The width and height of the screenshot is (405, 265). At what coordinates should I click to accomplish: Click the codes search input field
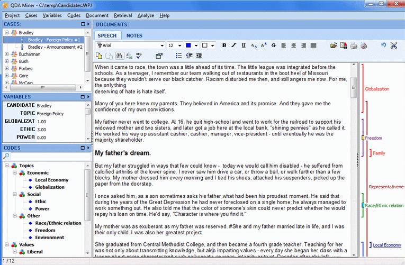[48, 156]
